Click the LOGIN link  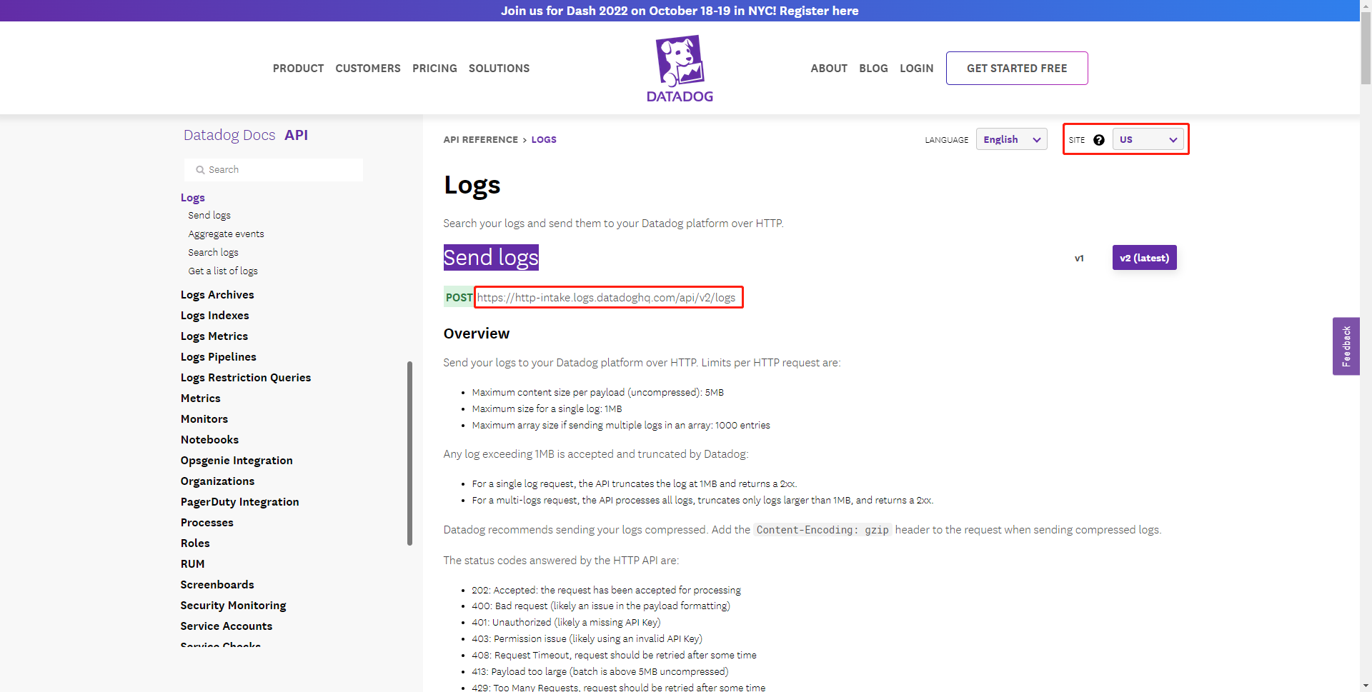(916, 69)
